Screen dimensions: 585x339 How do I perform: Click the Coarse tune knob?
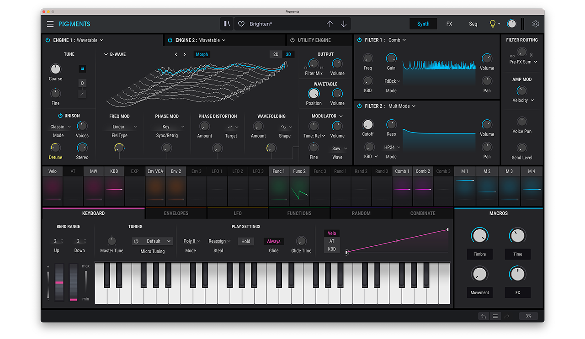tap(55, 69)
